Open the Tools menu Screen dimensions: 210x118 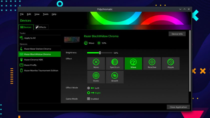45,14
